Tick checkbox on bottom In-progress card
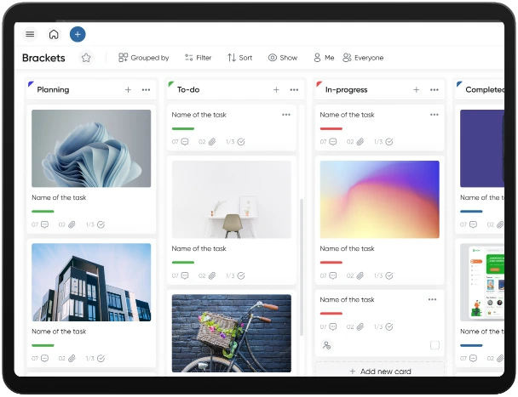Screen dimensions: 518x397 point(435,345)
